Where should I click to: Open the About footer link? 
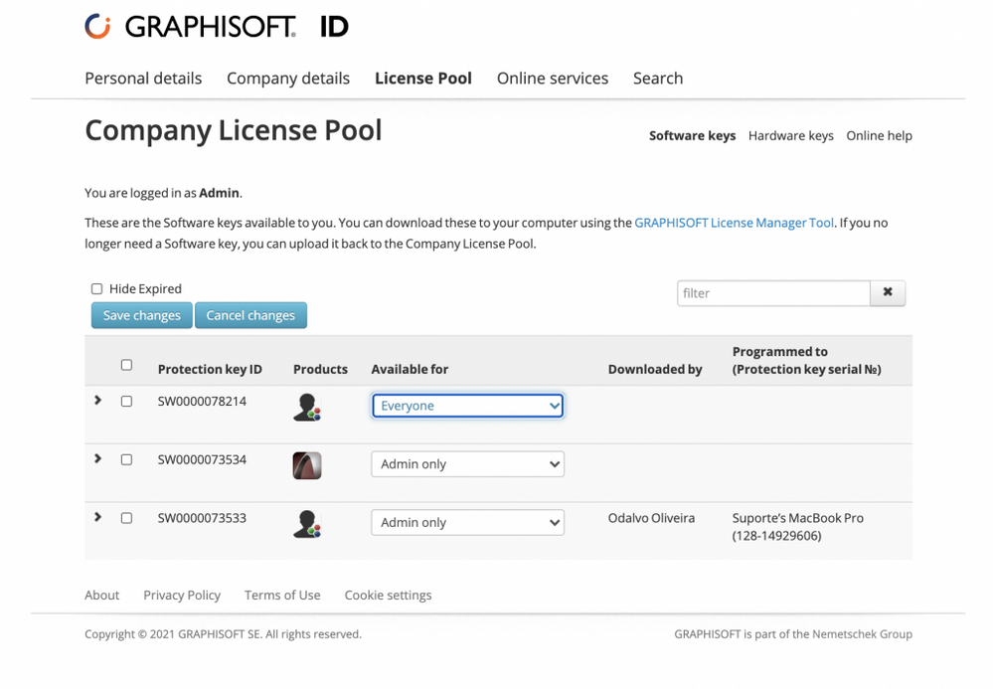point(102,596)
